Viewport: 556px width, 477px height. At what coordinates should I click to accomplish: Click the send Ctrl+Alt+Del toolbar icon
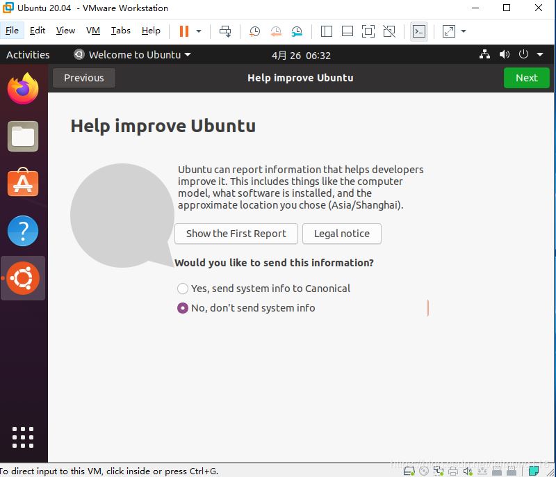(x=225, y=31)
